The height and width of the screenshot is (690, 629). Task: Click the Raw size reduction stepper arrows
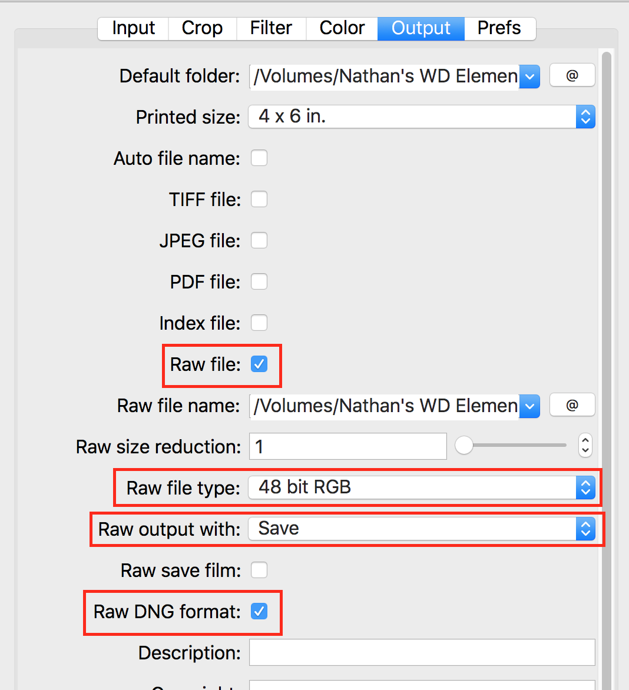pyautogui.click(x=585, y=446)
